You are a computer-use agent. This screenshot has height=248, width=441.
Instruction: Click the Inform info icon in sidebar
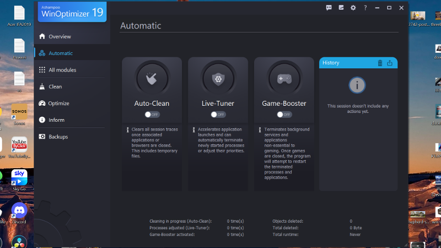[42, 120]
